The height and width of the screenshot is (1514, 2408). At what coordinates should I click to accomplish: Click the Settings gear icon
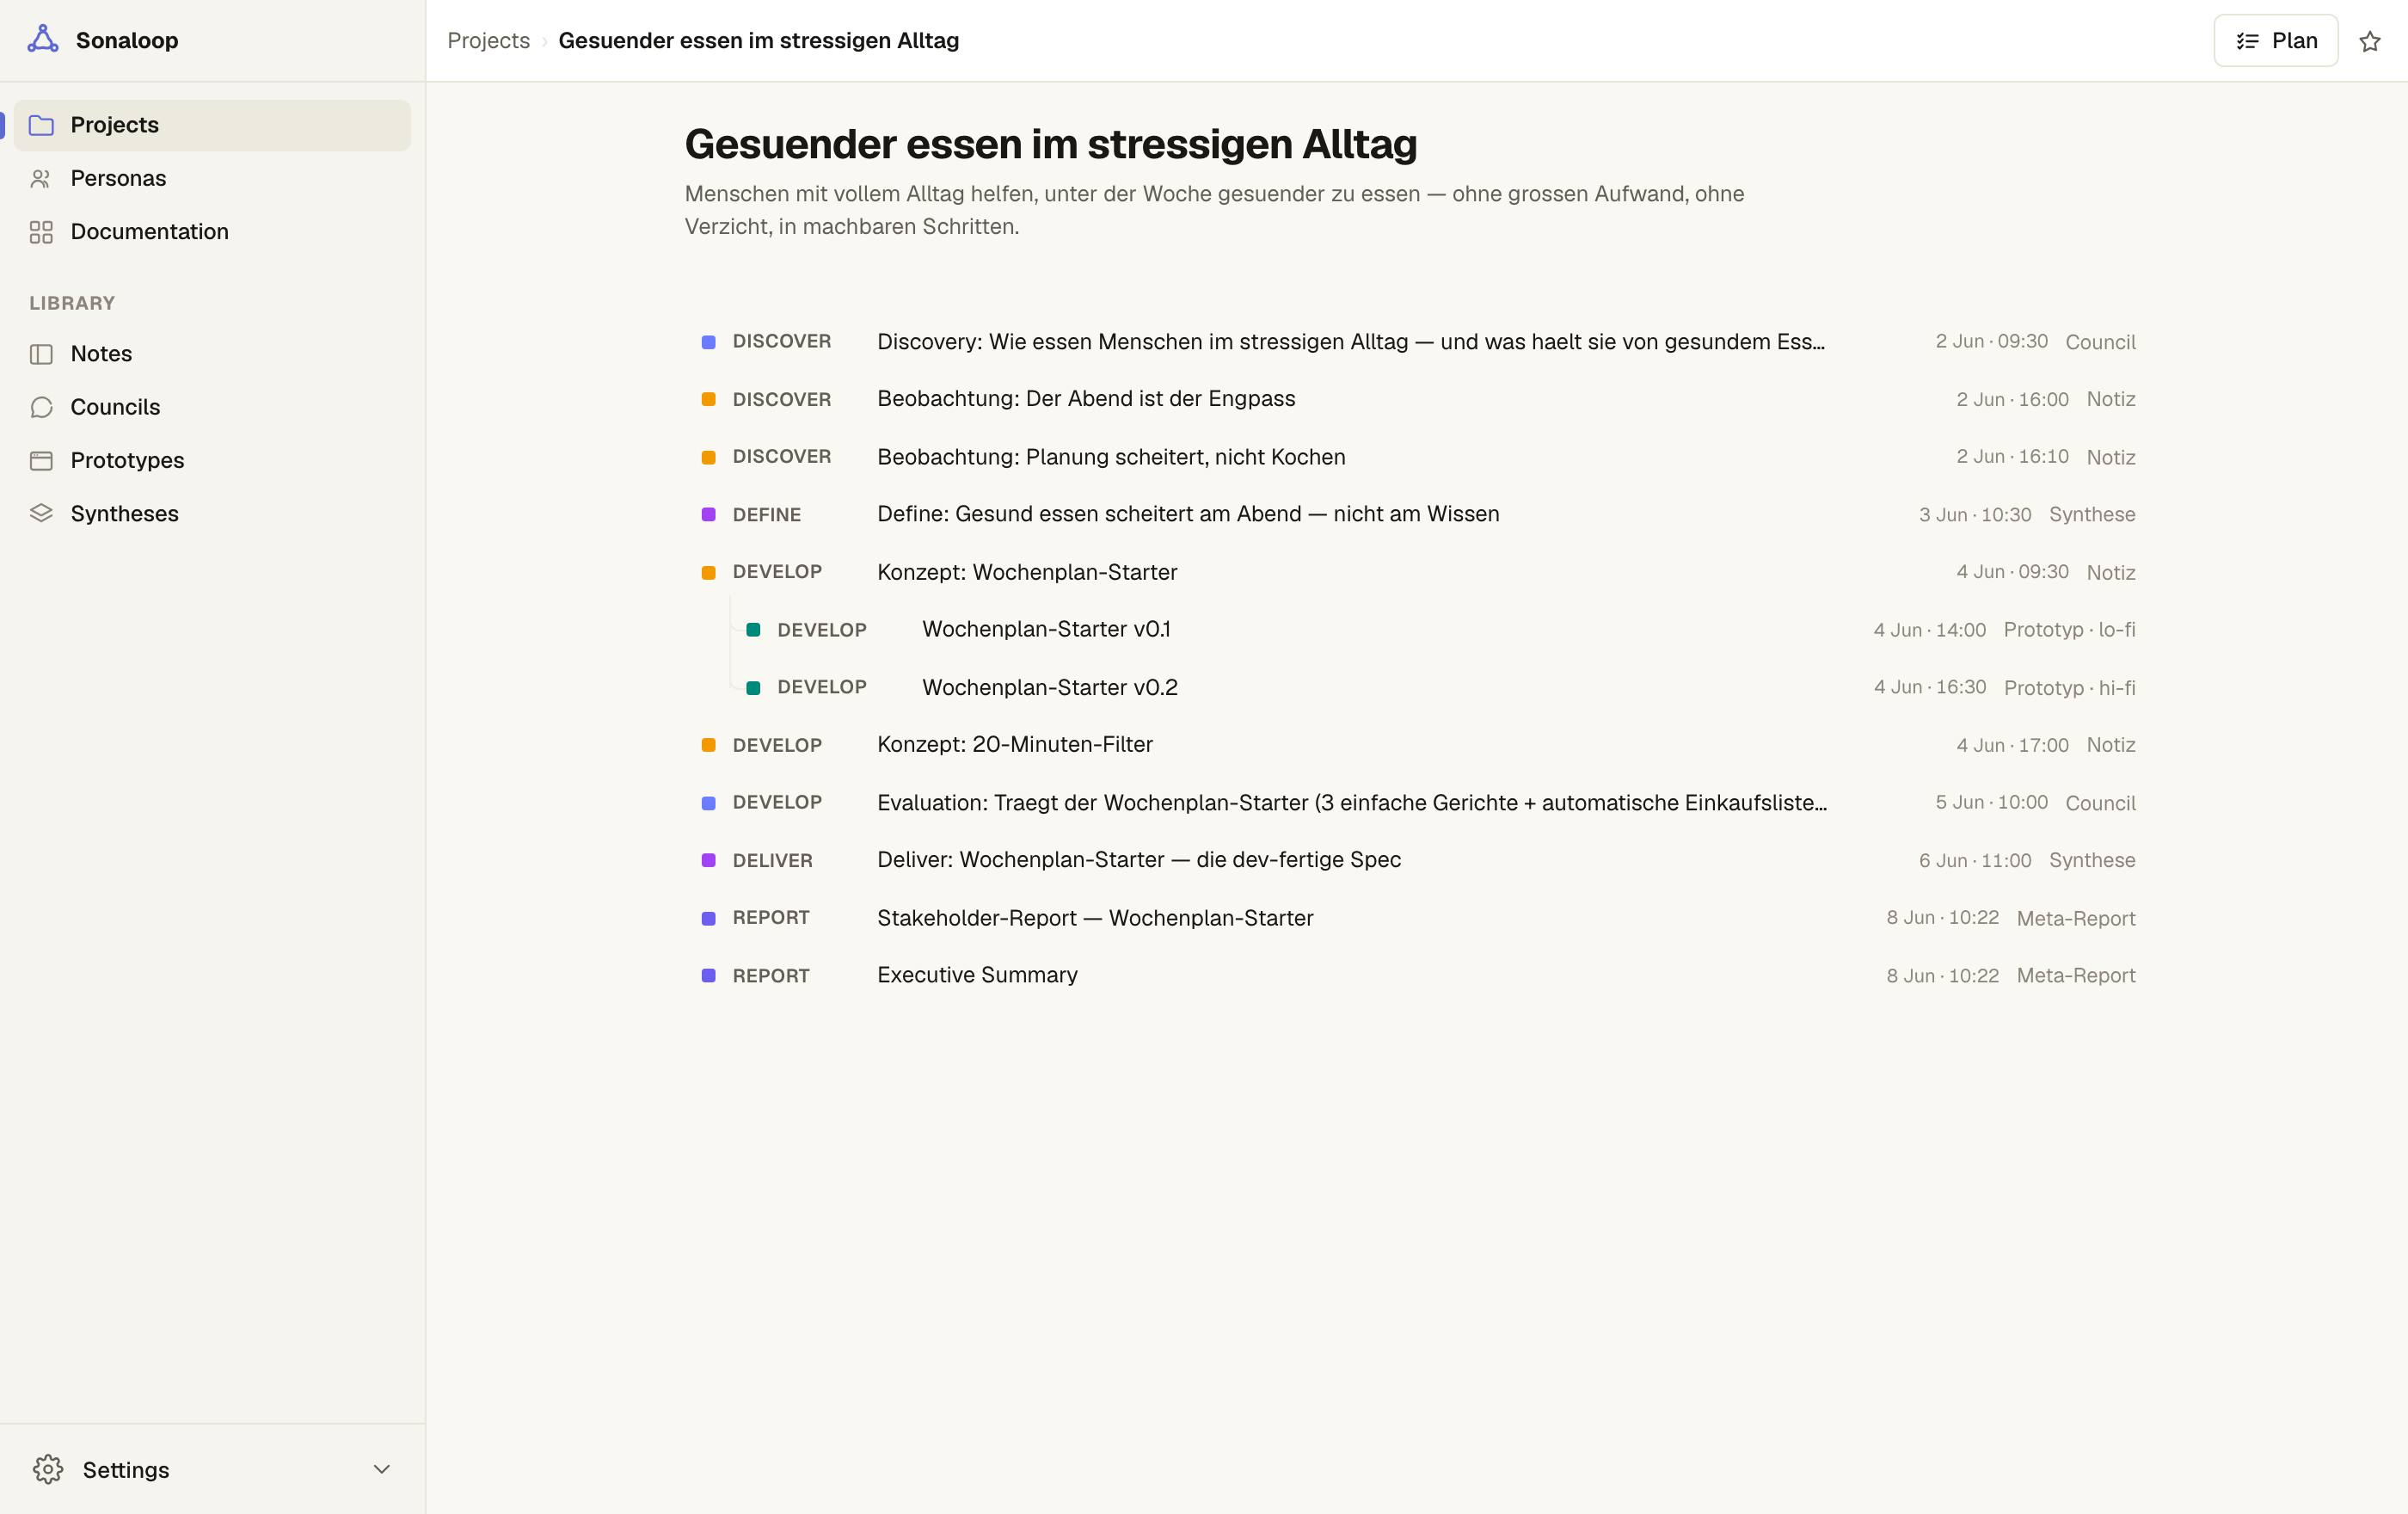tap(48, 1469)
